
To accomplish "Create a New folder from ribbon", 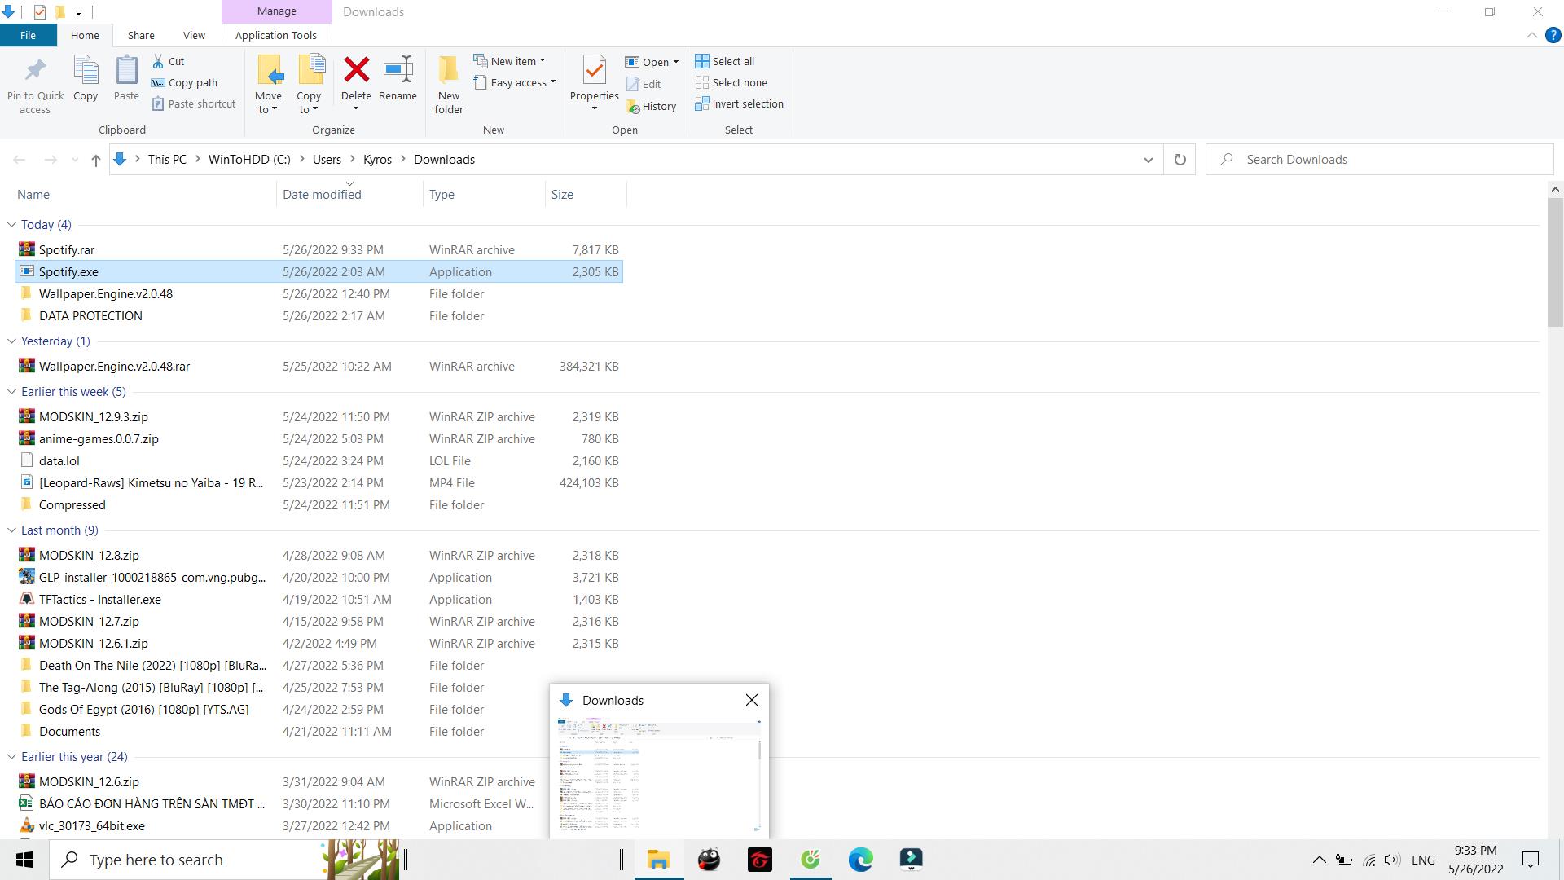I will pos(448,81).
